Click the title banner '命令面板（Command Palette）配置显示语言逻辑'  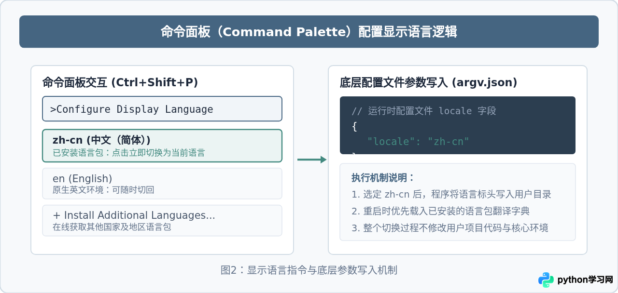click(309, 32)
